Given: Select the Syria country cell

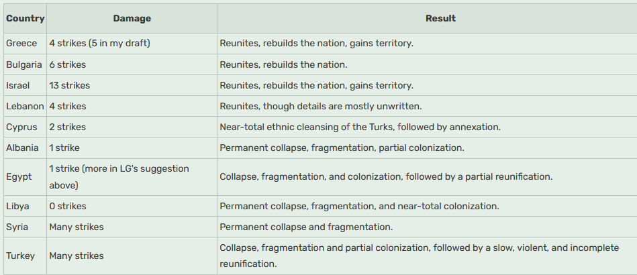Looking at the screenshot, I should pyautogui.click(x=17, y=227).
